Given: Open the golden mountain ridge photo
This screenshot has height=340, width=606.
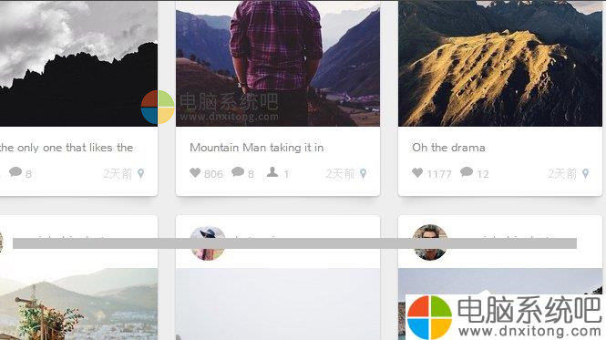Looking at the screenshot, I should pyautogui.click(x=500, y=63).
